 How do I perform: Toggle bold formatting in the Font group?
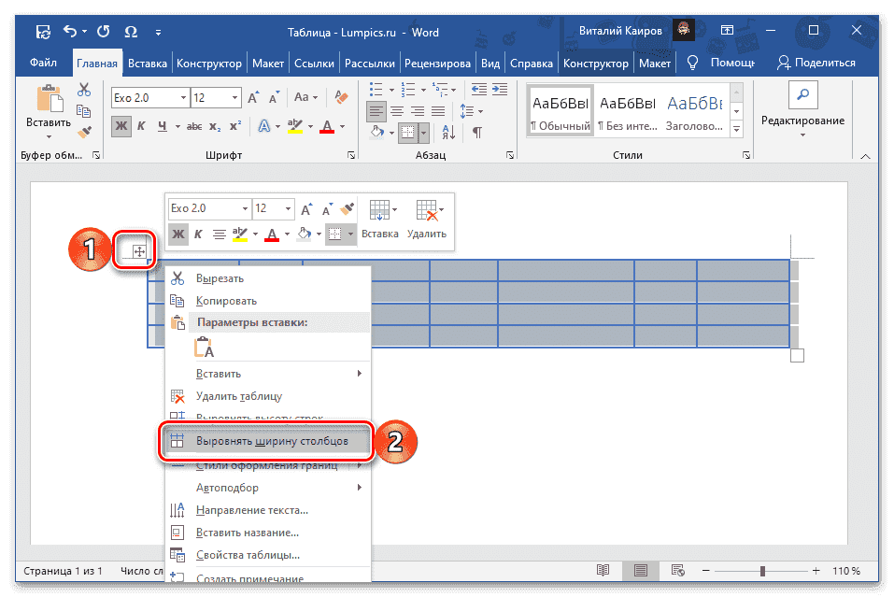point(121,124)
